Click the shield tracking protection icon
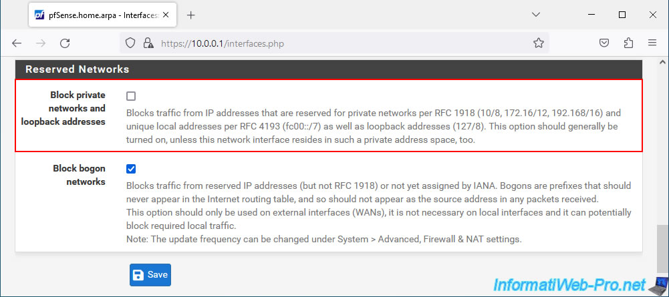669x297 pixels. click(x=130, y=43)
